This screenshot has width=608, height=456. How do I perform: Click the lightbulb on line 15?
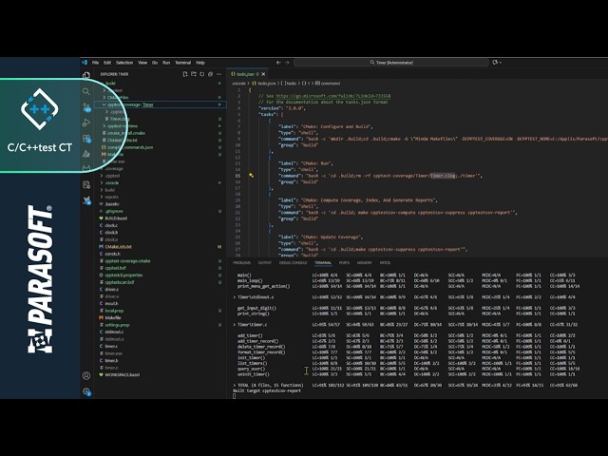click(251, 175)
